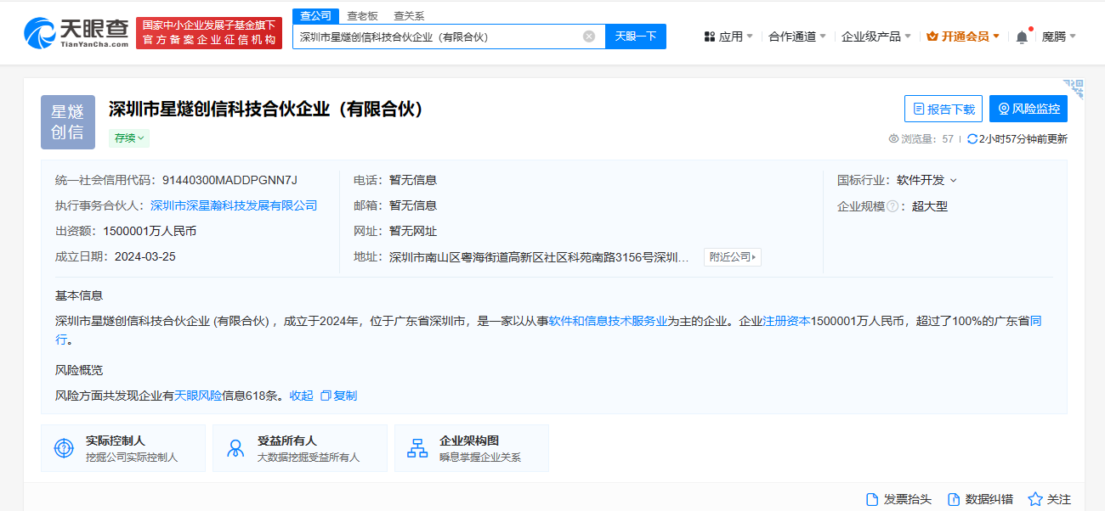Viewport: 1105px width, 511px height.
Task: Click the 应用 grid icon
Action: click(x=710, y=36)
